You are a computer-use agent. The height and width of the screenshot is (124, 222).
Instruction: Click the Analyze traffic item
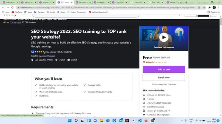pyautogui.click(x=94, y=85)
